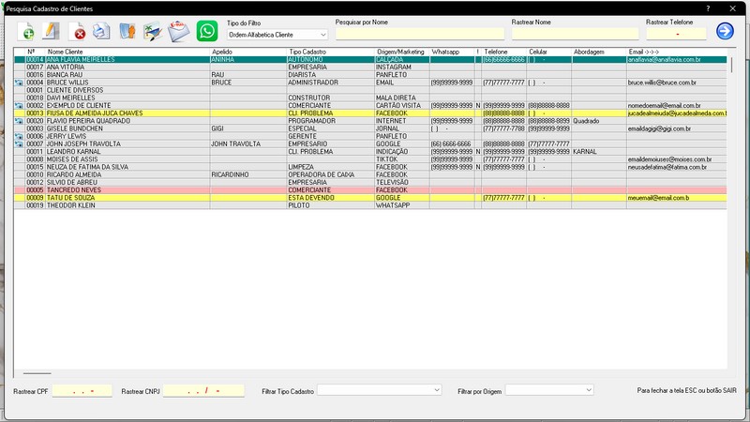Click the Pesquisar por Nome field
This screenshot has width=750, height=422.
[420, 34]
